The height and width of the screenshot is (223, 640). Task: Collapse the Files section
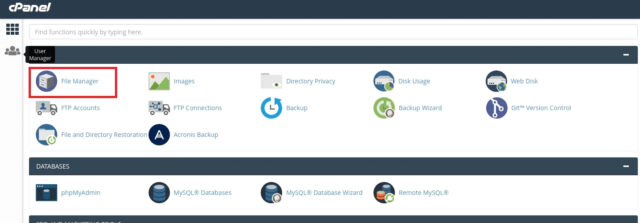pos(626,54)
